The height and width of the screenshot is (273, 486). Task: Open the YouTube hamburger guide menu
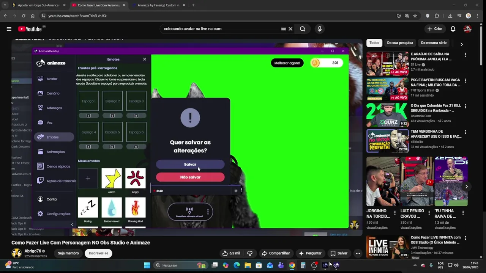tap(9, 29)
